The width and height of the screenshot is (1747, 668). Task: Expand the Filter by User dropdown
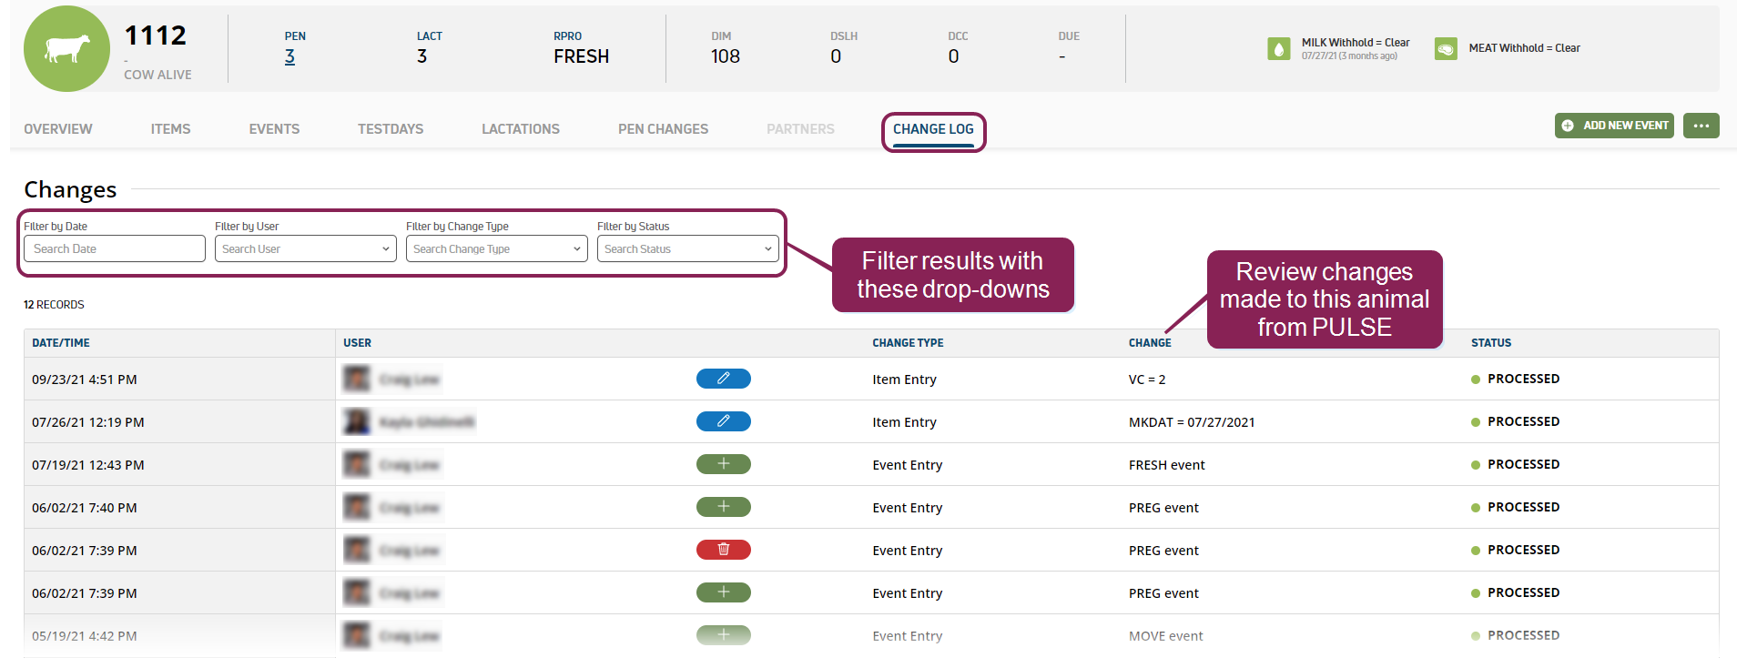point(305,249)
